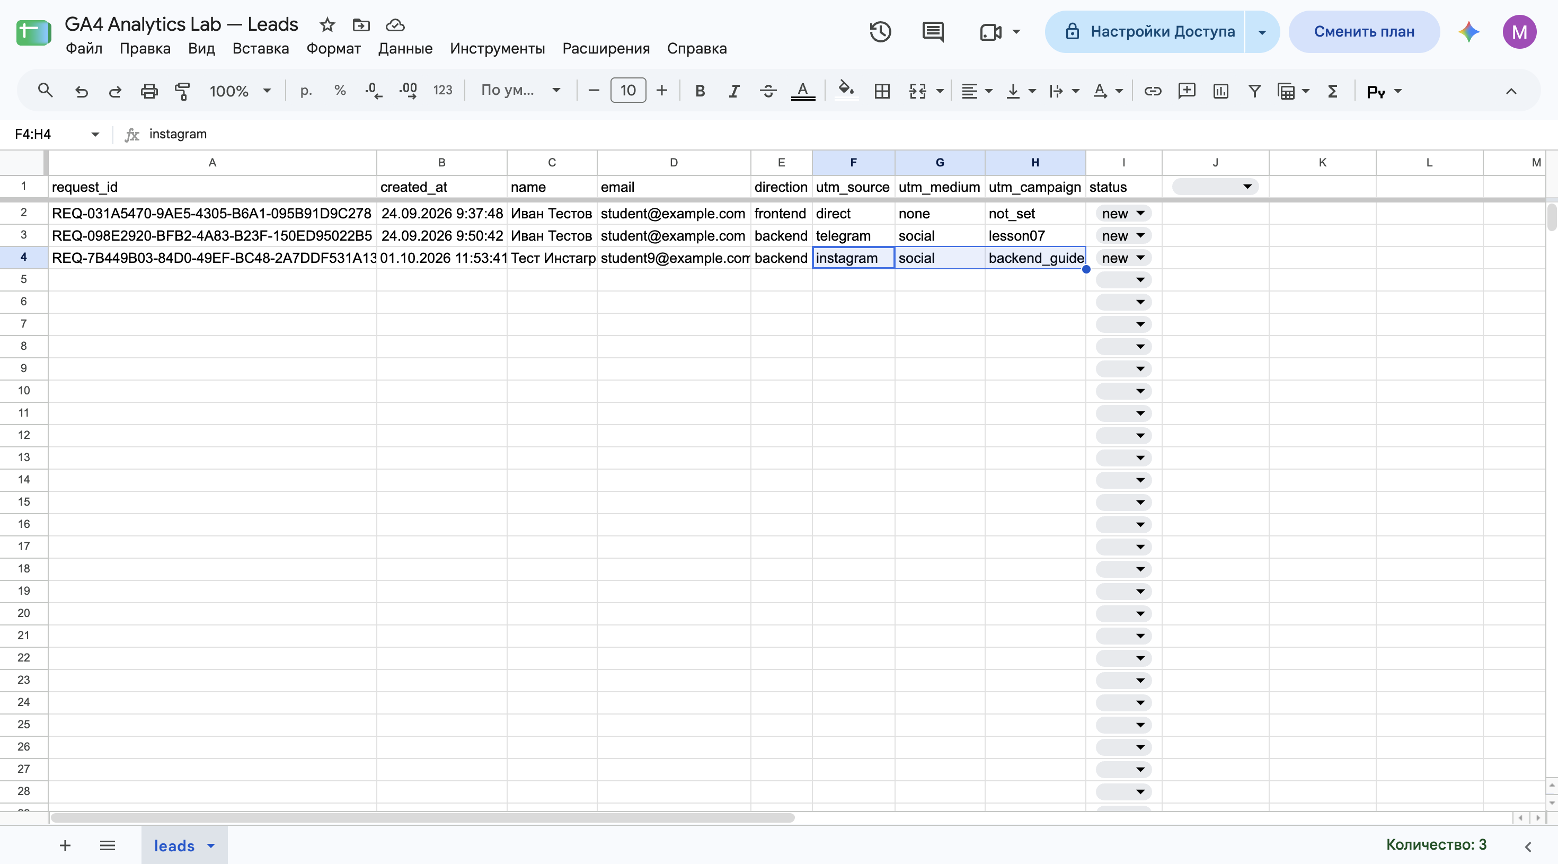Viewport: 1558px width, 864px height.
Task: Open the fill color bucket
Action: point(846,91)
